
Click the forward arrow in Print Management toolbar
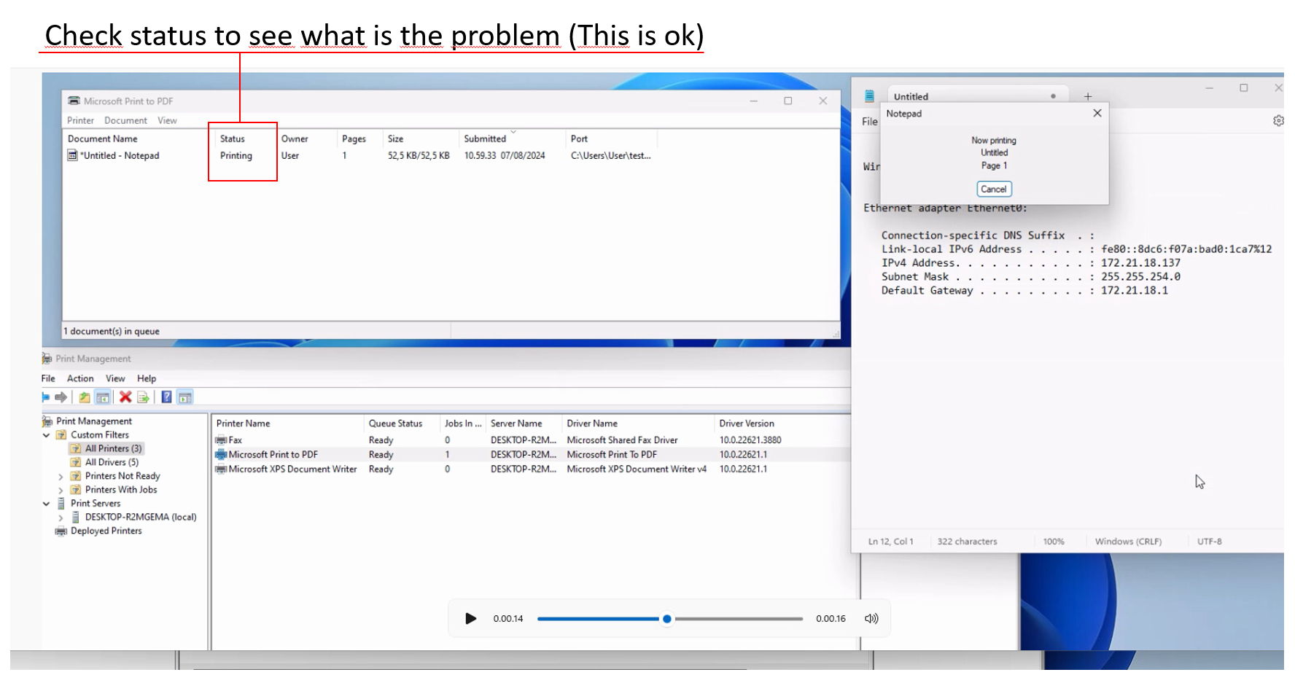(61, 397)
